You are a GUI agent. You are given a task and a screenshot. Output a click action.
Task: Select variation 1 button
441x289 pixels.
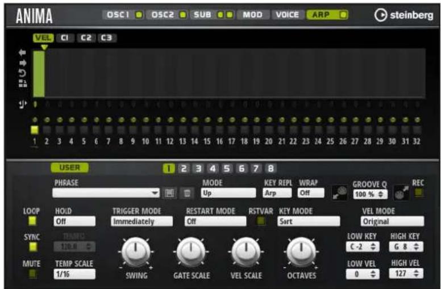pos(169,169)
